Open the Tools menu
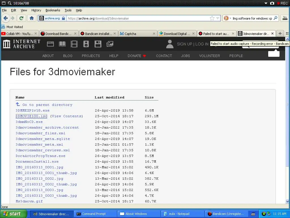Image resolution: width=290 pixels, height=218 pixels. coord(68,10)
